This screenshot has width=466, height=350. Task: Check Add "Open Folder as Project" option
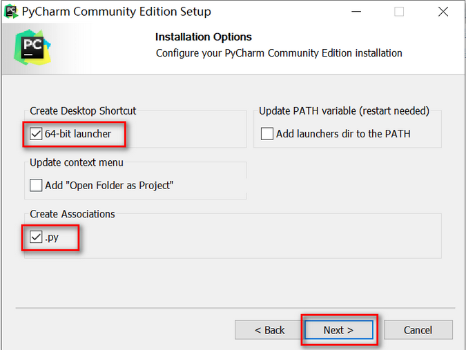[x=36, y=185]
